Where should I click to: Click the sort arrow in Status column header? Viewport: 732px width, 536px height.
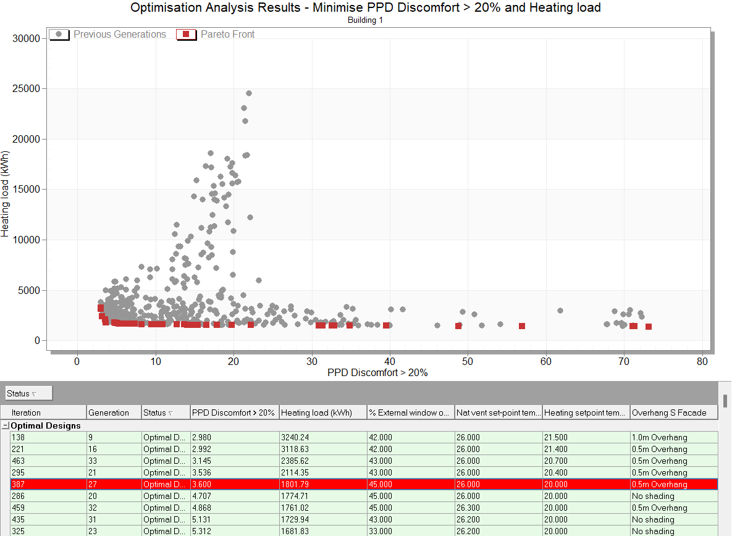(170, 412)
